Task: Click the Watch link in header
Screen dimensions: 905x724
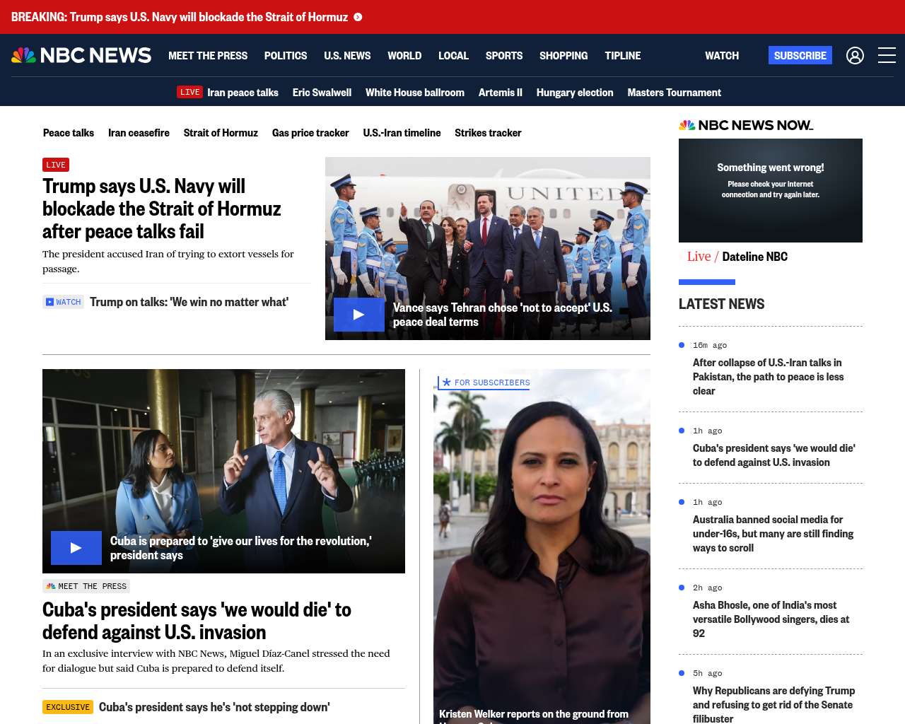Action: point(722,55)
